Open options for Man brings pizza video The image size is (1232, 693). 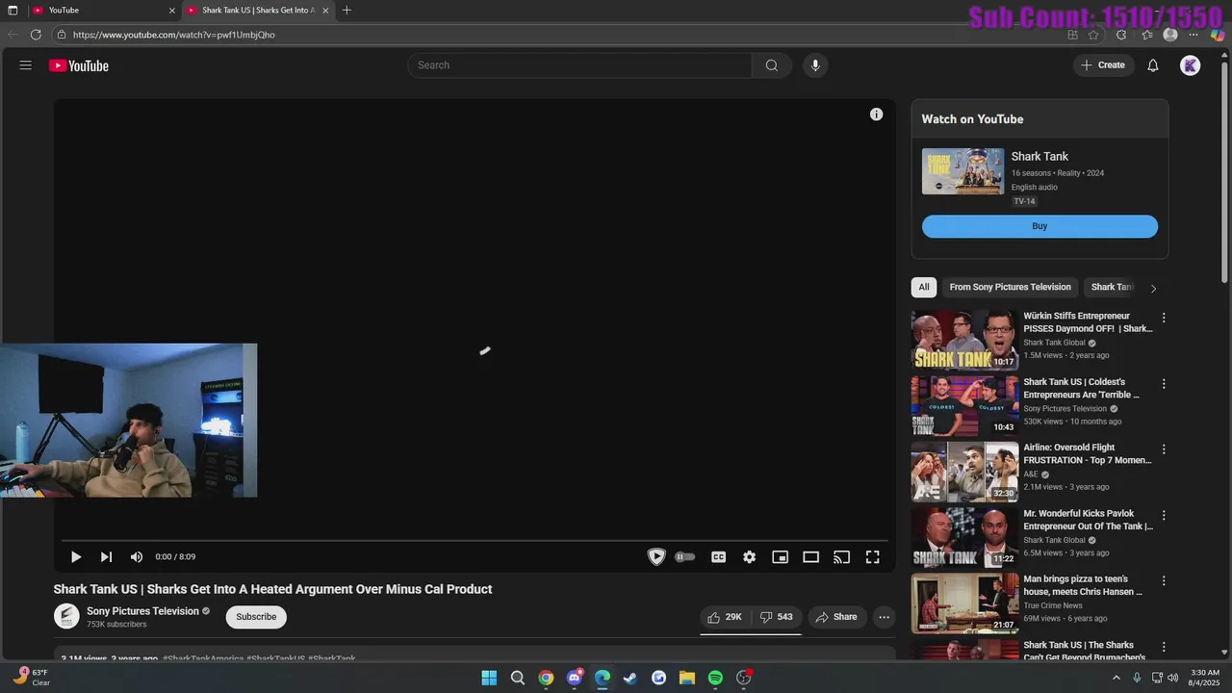pyautogui.click(x=1164, y=581)
